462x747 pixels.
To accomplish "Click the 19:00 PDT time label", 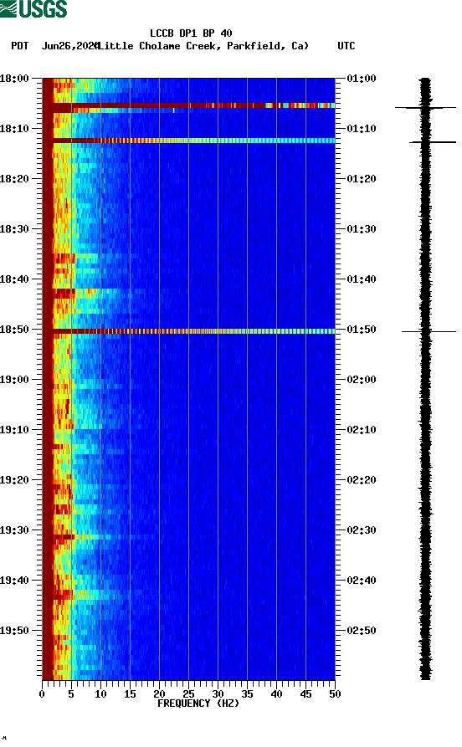I will (x=14, y=380).
